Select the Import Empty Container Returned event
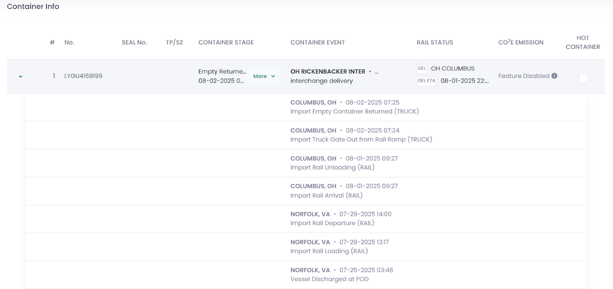The width and height of the screenshot is (613, 289). 354,111
